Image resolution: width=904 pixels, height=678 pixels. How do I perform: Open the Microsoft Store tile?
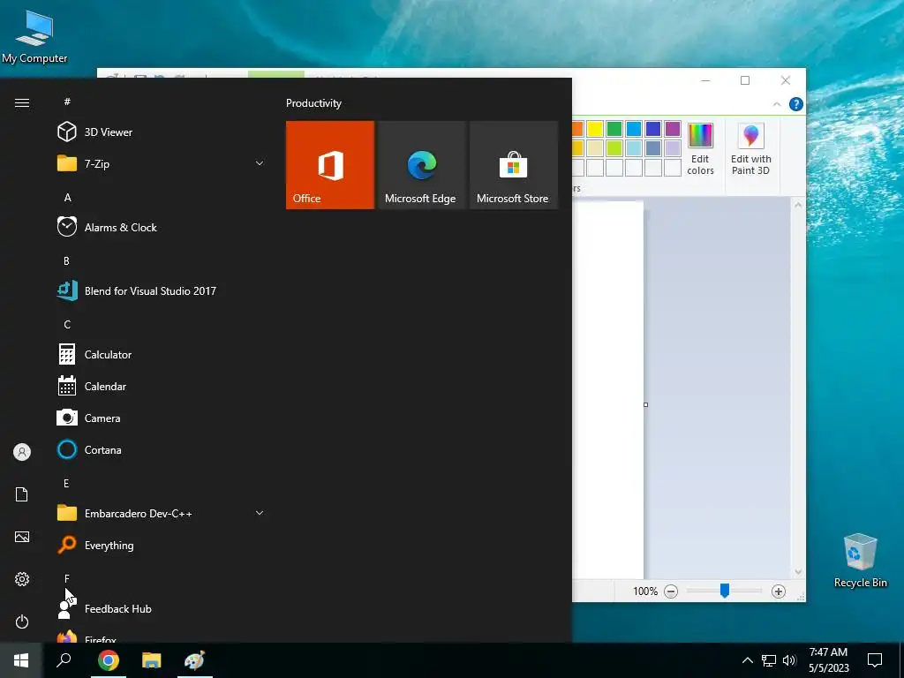pyautogui.click(x=513, y=165)
